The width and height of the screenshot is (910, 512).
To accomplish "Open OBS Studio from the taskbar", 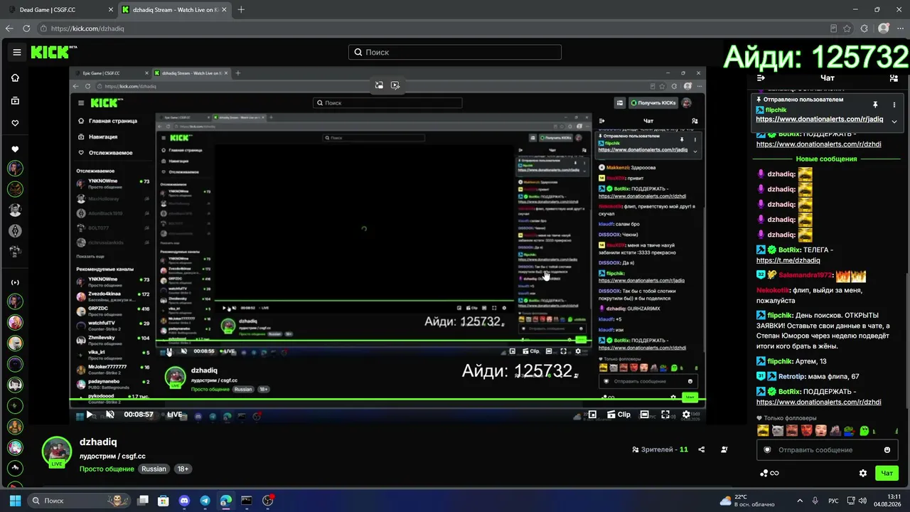I will coord(268,501).
